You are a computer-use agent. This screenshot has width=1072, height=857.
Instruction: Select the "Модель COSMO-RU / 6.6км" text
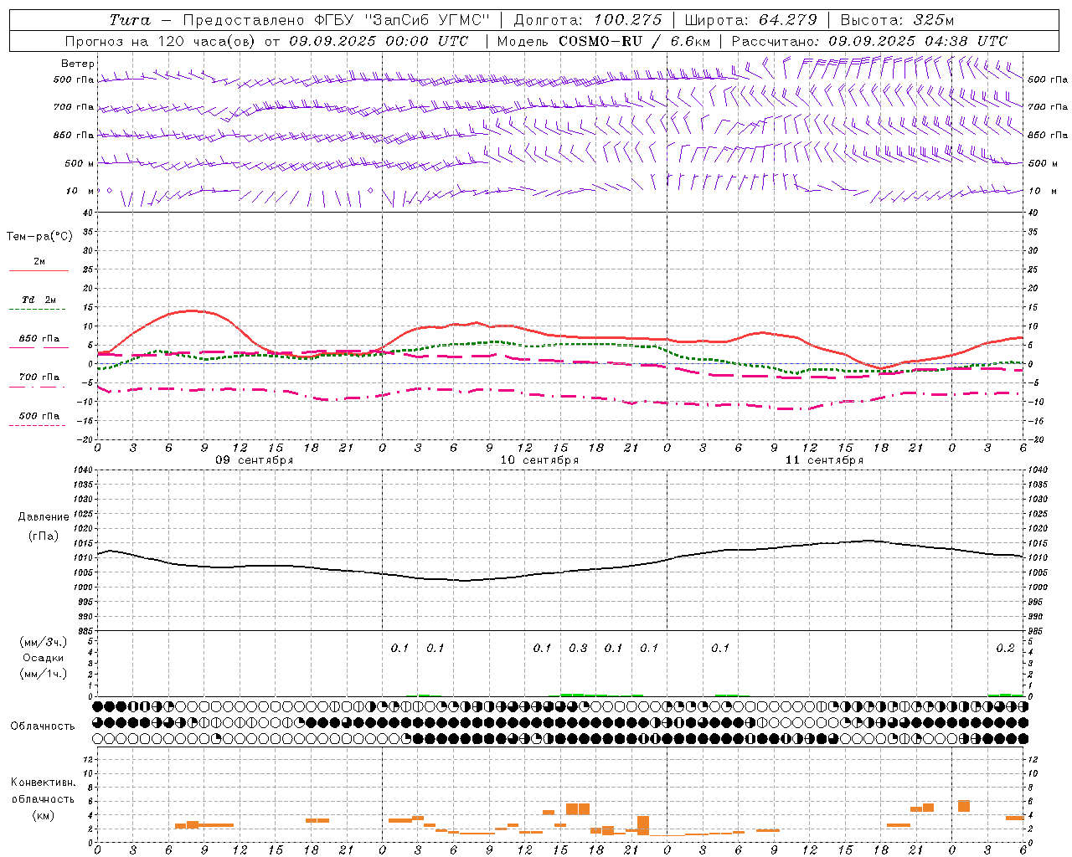coord(603,41)
